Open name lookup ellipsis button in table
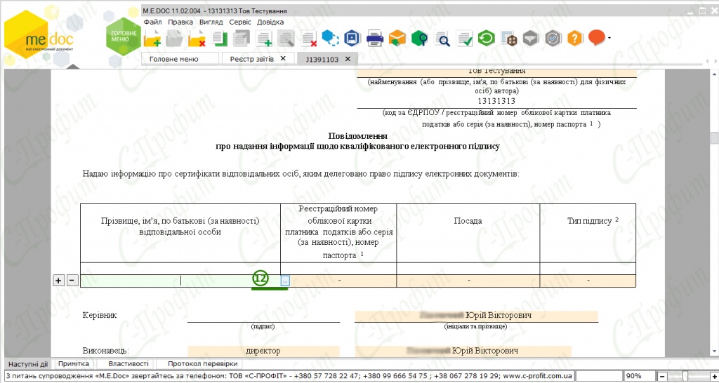Screen dimensions: 719x383 [285, 281]
